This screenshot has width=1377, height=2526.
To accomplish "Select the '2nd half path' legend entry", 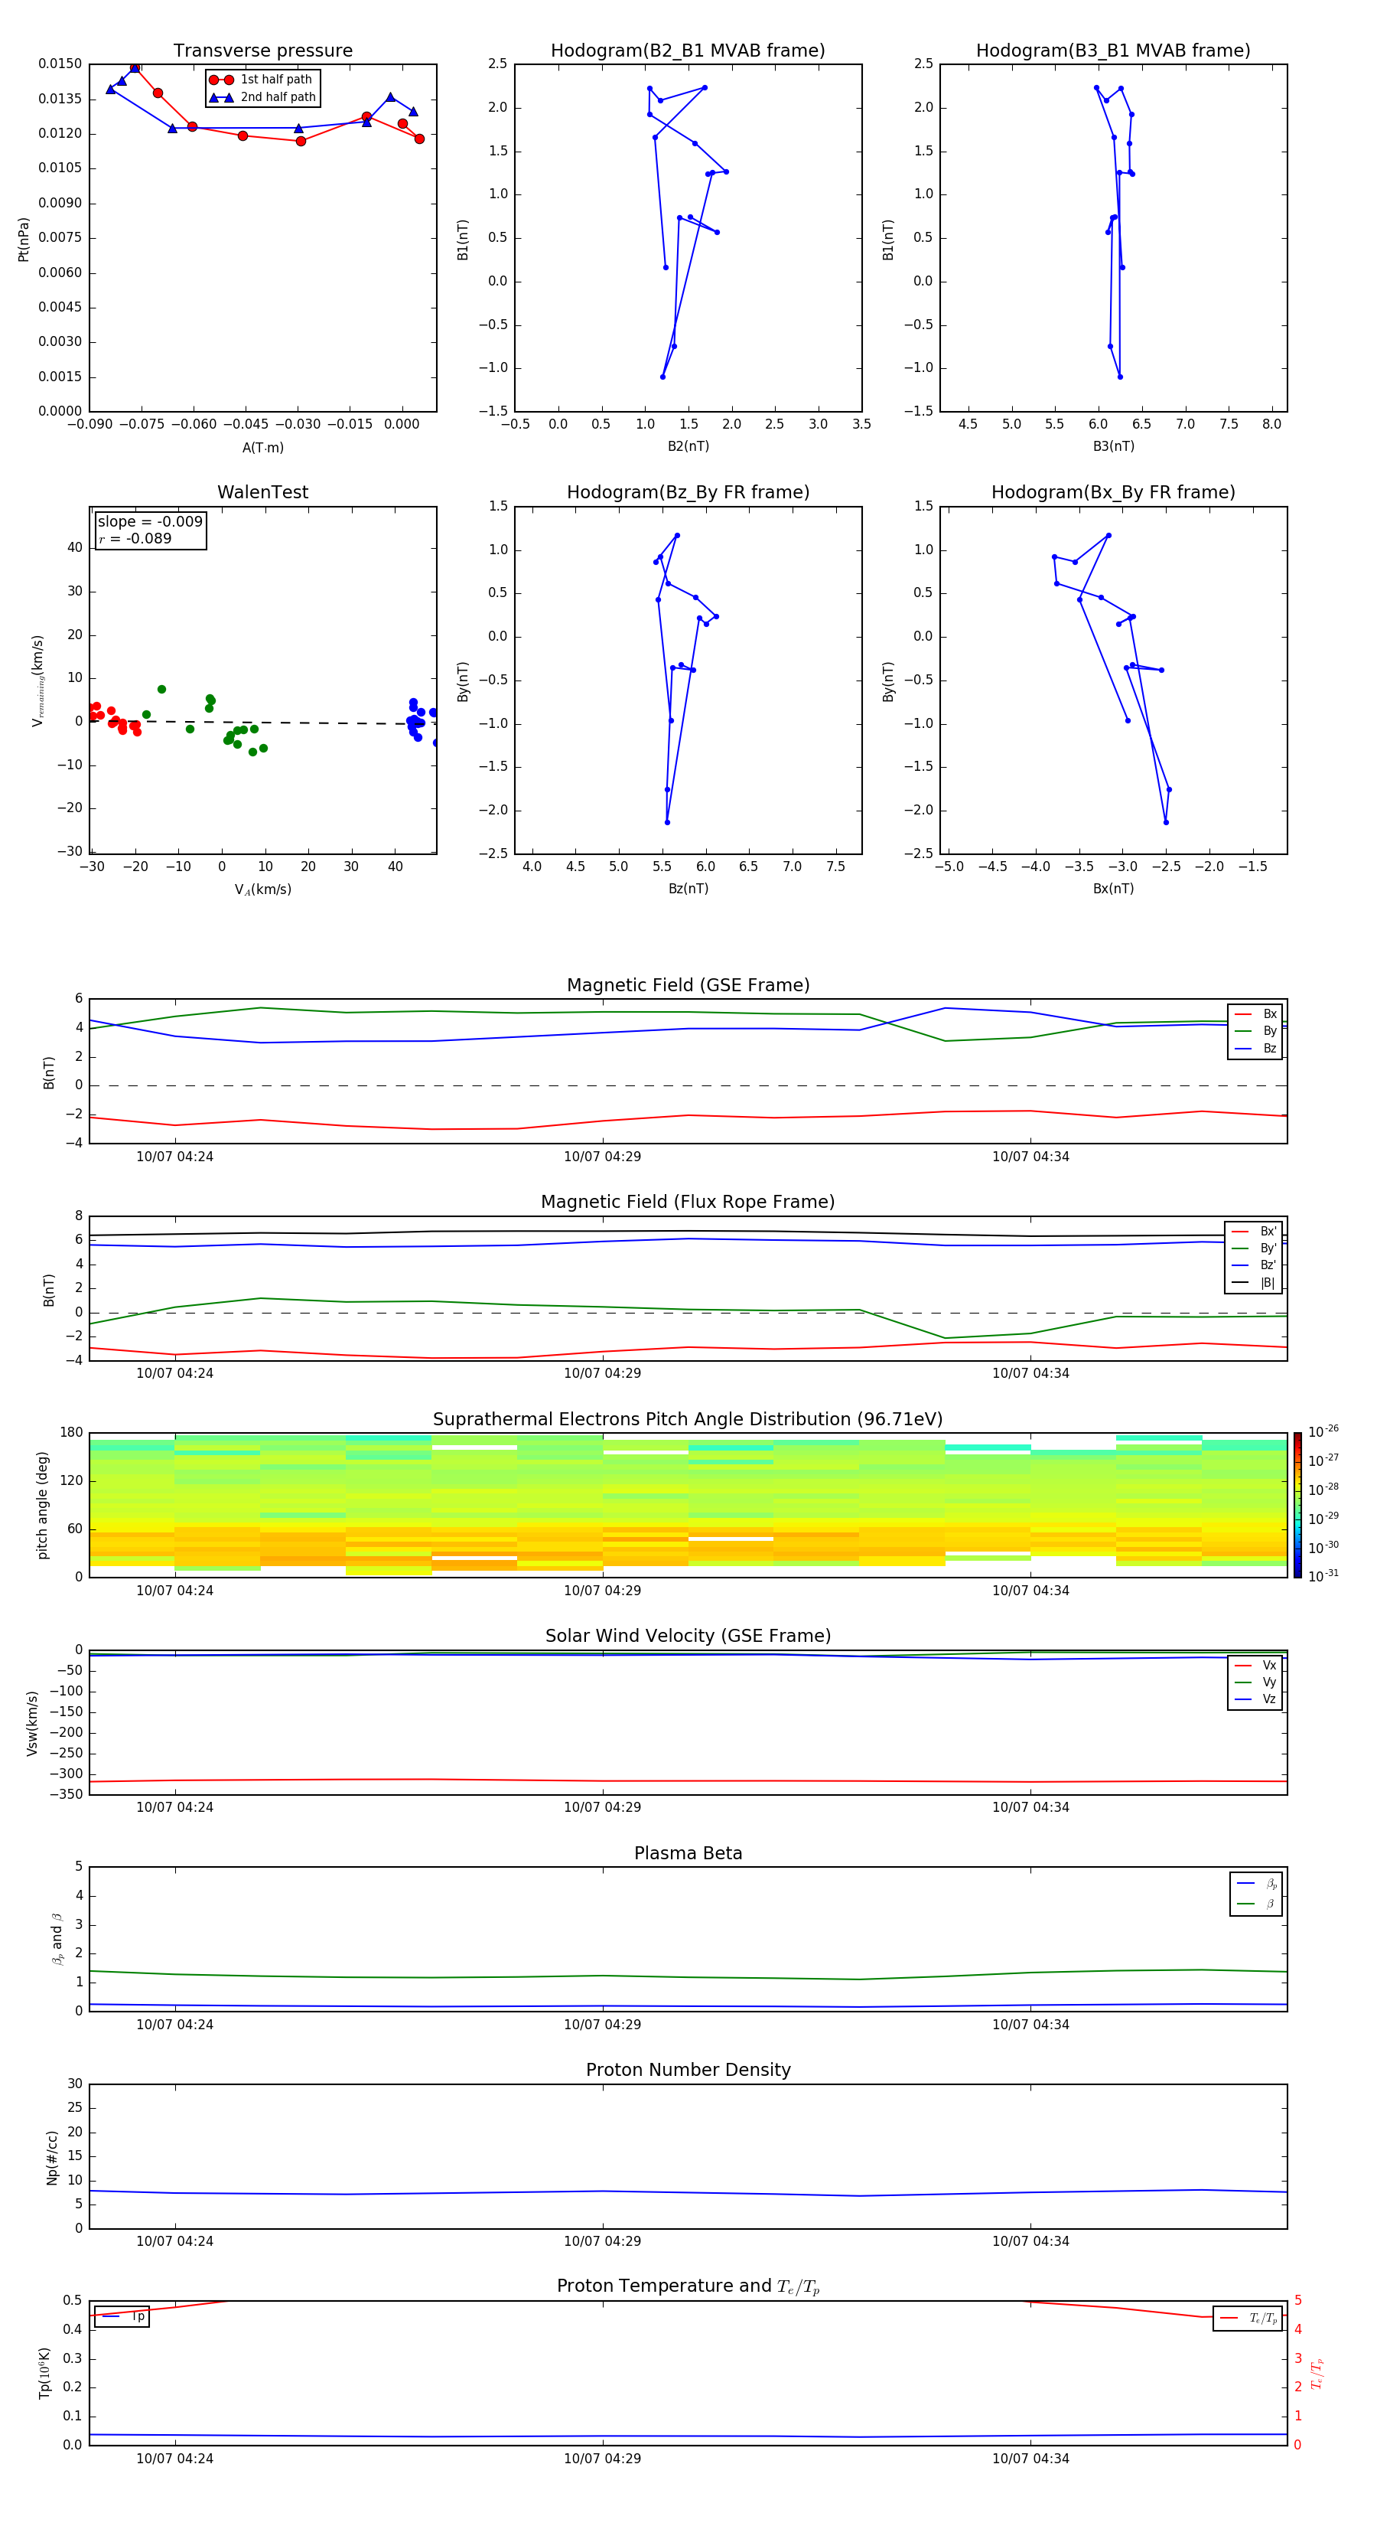I will 264,97.
